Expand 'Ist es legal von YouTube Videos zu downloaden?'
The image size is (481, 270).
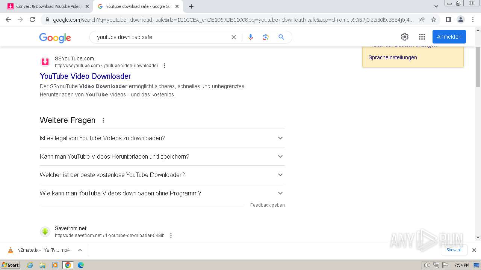tap(162, 138)
